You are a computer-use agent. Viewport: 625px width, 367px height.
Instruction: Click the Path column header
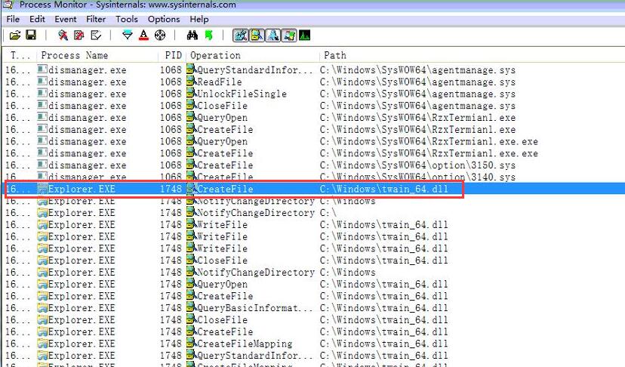473,55
